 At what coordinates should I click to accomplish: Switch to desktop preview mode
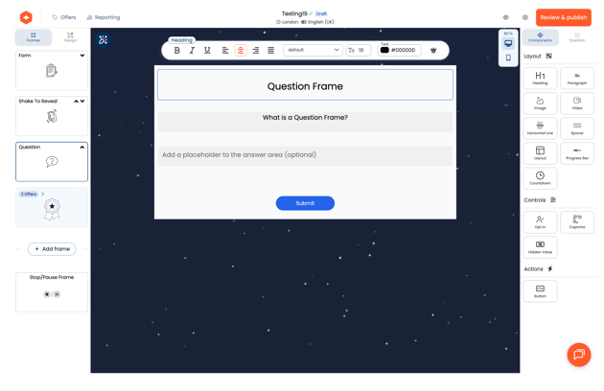(508, 43)
